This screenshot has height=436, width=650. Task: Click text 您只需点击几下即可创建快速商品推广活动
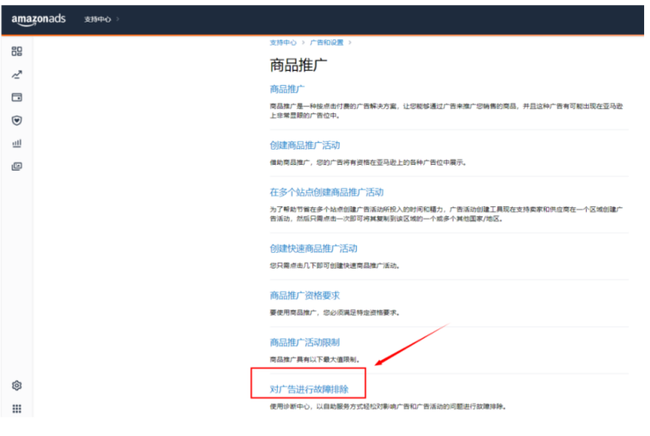click(335, 265)
